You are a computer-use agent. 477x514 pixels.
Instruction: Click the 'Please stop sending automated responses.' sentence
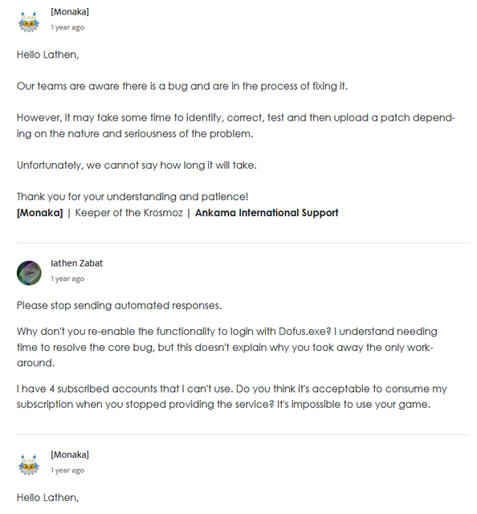point(120,305)
